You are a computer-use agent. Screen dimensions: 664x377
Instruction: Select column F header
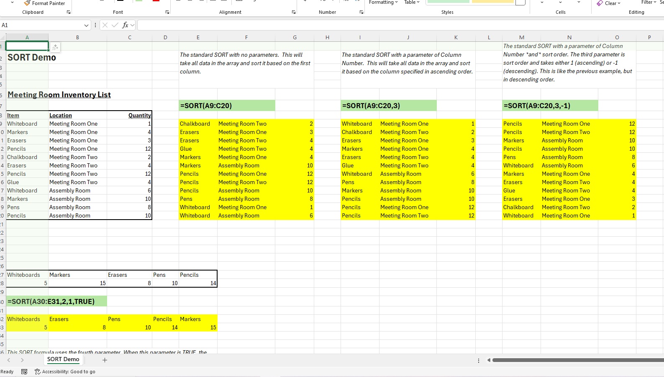(246, 37)
